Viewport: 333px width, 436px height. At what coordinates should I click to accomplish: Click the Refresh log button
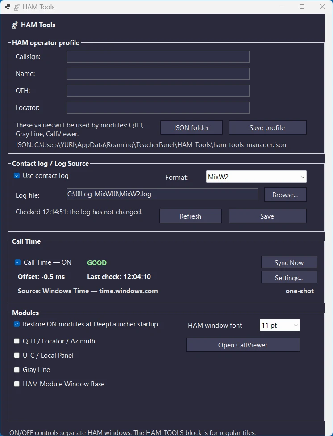click(190, 216)
